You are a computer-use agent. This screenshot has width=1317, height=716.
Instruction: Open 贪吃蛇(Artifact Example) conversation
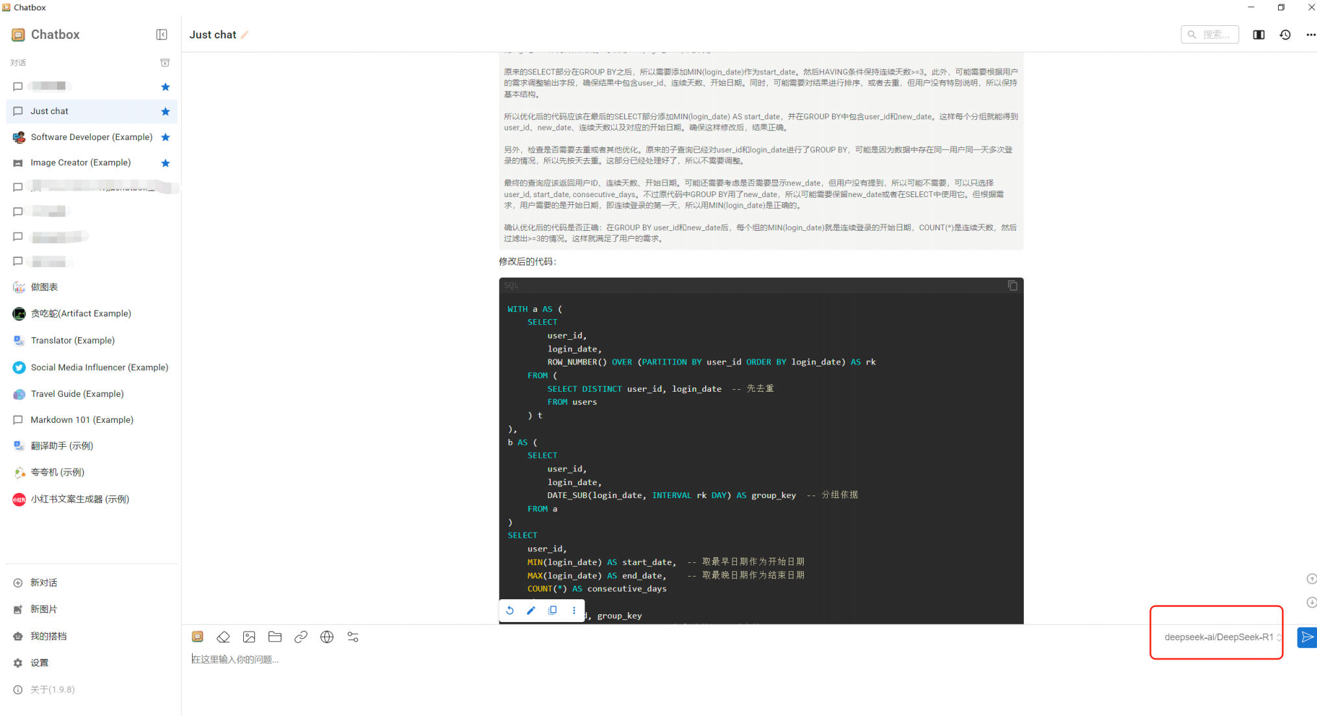pos(91,313)
